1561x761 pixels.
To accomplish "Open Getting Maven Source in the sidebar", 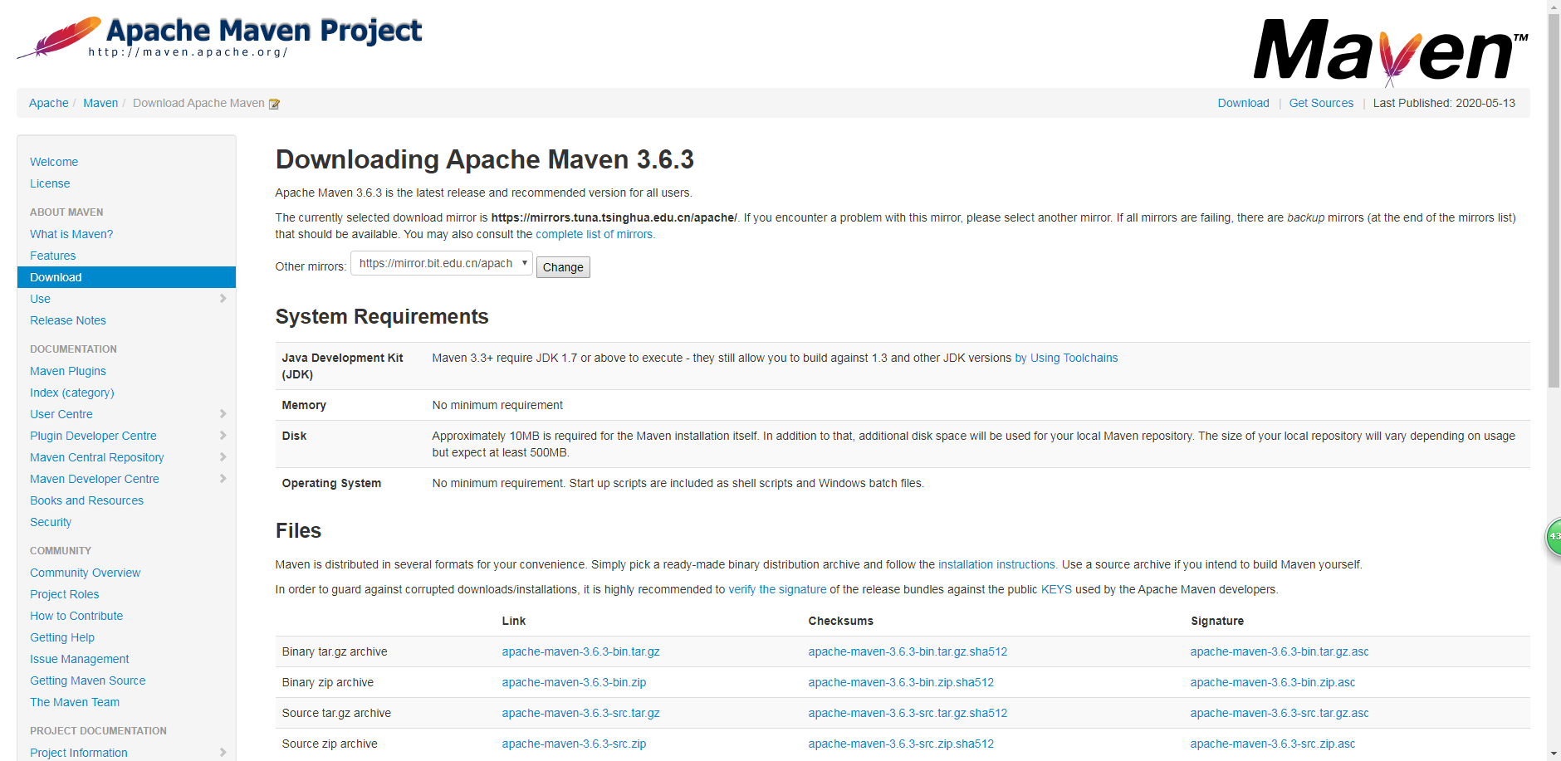I will (88, 681).
